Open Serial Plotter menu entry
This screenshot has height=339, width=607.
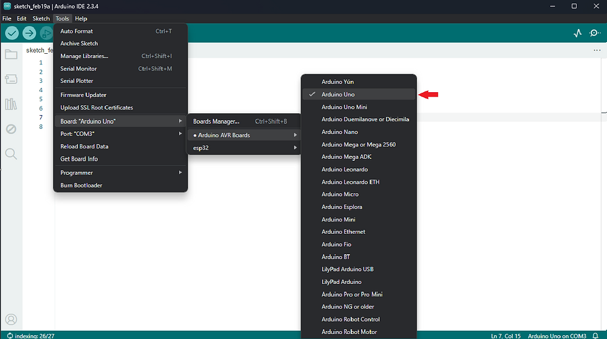click(120, 81)
